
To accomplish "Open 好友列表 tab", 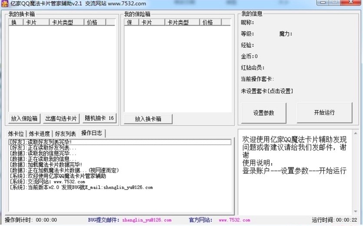I will click(x=65, y=134).
